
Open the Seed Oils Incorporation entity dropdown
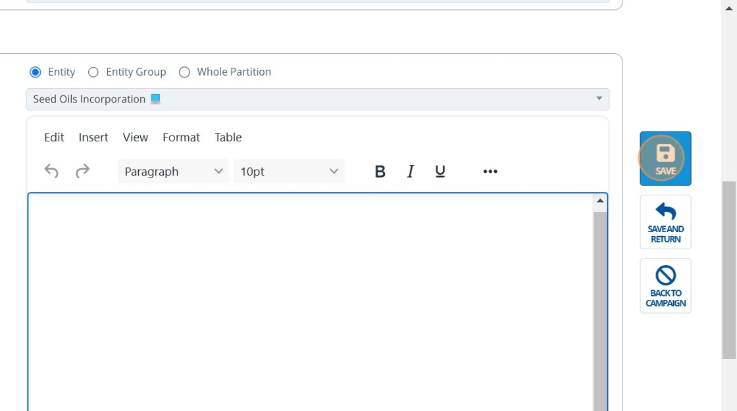(x=317, y=99)
